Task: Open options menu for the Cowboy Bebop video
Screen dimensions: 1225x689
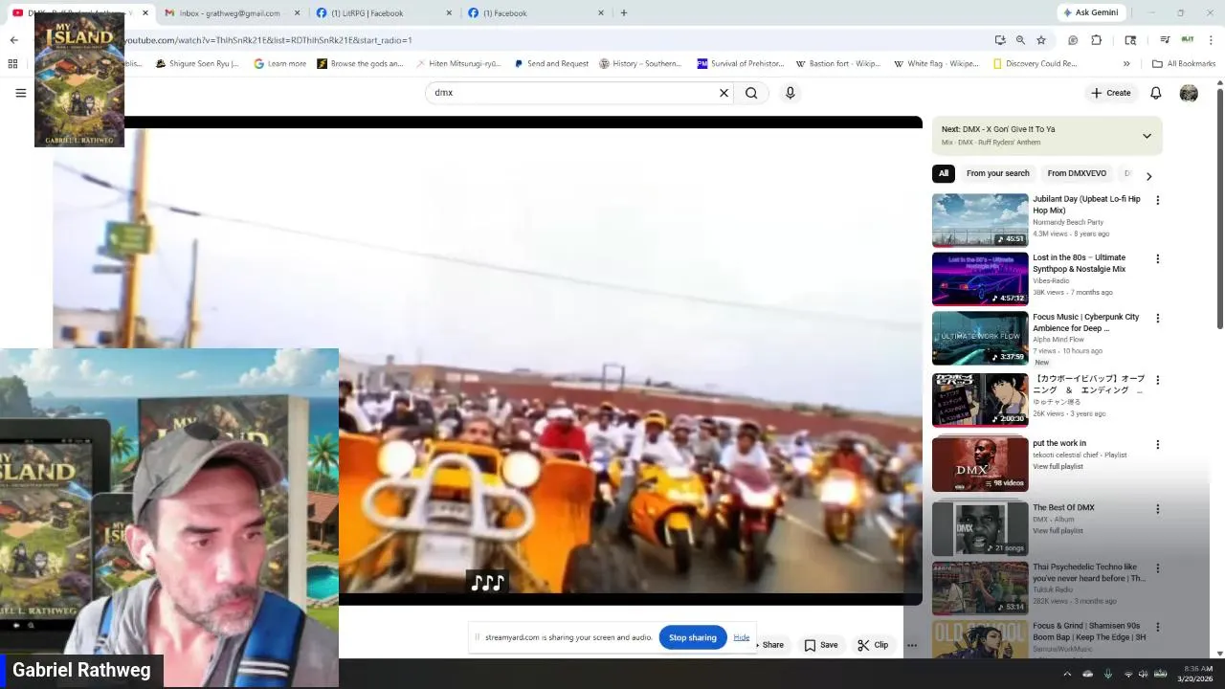Action: (x=1157, y=380)
